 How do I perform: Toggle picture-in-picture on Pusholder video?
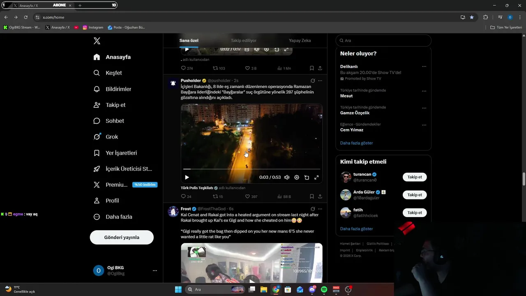(307, 177)
